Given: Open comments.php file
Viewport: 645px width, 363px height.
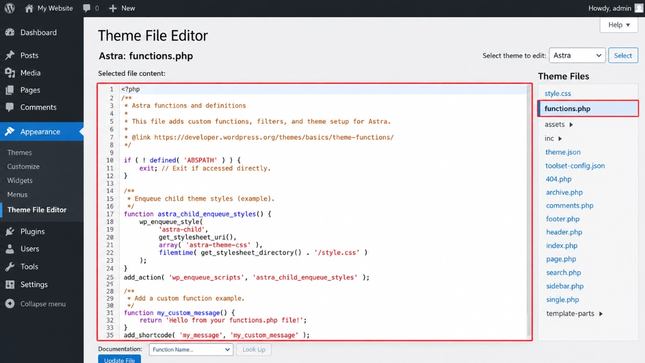Looking at the screenshot, I should [x=570, y=205].
